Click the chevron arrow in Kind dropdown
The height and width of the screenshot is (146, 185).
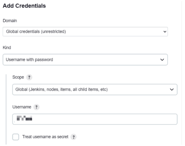pos(162,60)
